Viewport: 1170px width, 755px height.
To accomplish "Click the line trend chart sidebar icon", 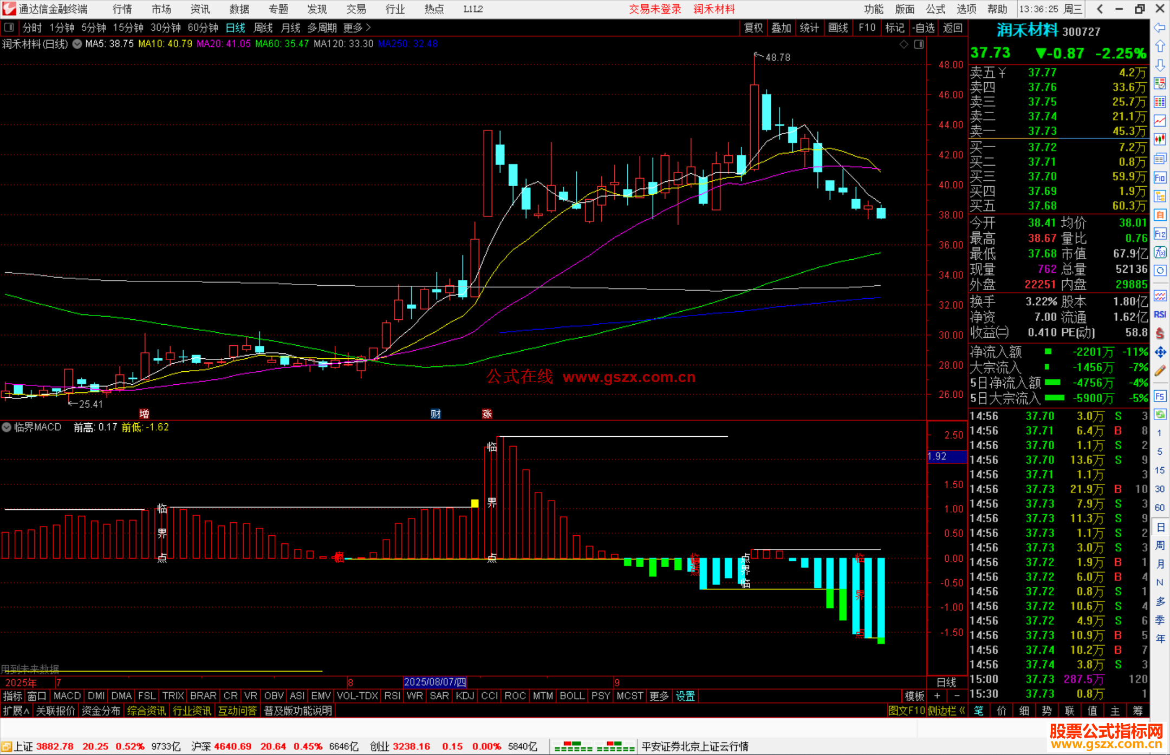I will pyautogui.click(x=1160, y=121).
